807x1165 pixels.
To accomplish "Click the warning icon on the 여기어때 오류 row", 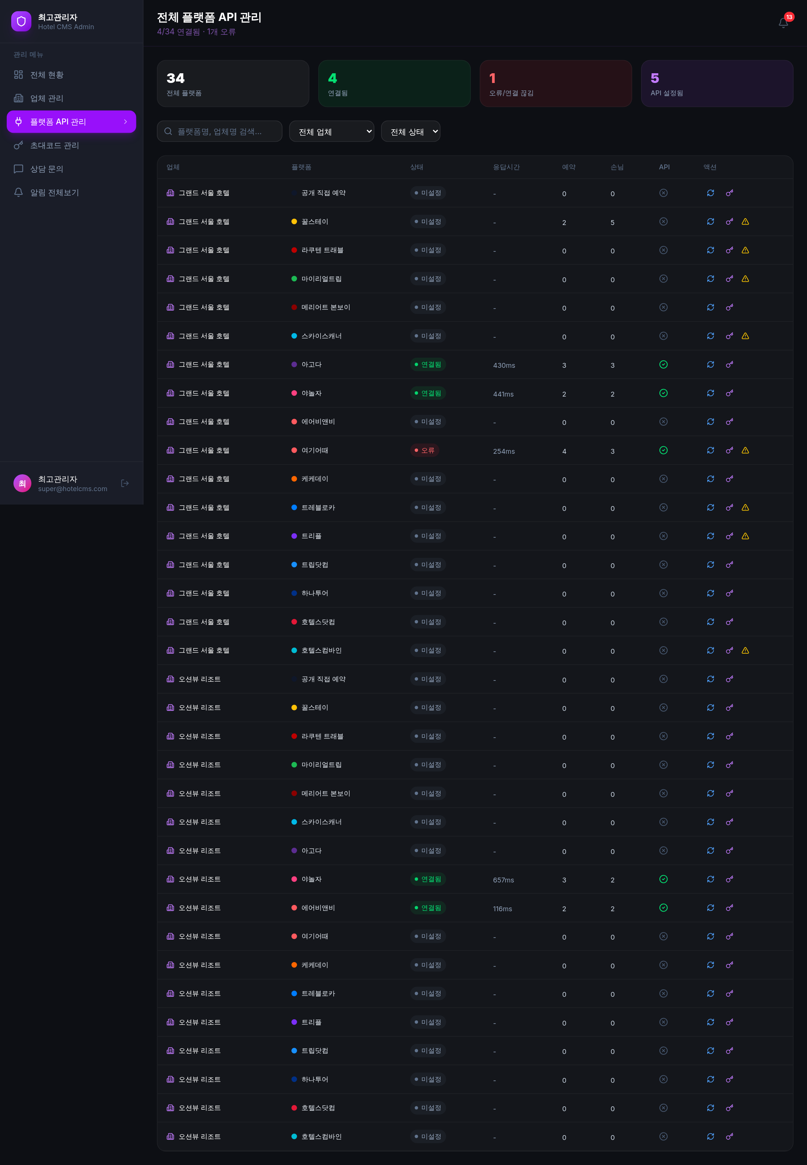I will click(x=745, y=450).
